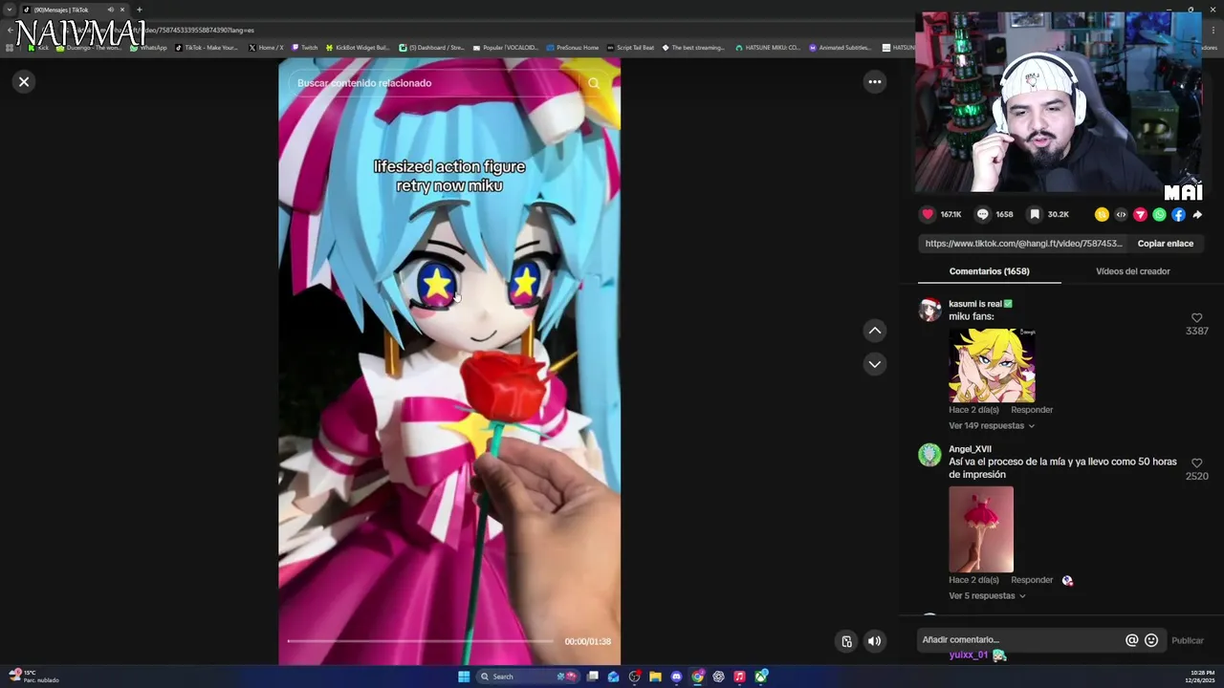Open the PreSonus: Home bookmark
The height and width of the screenshot is (688, 1224).
[x=573, y=47]
